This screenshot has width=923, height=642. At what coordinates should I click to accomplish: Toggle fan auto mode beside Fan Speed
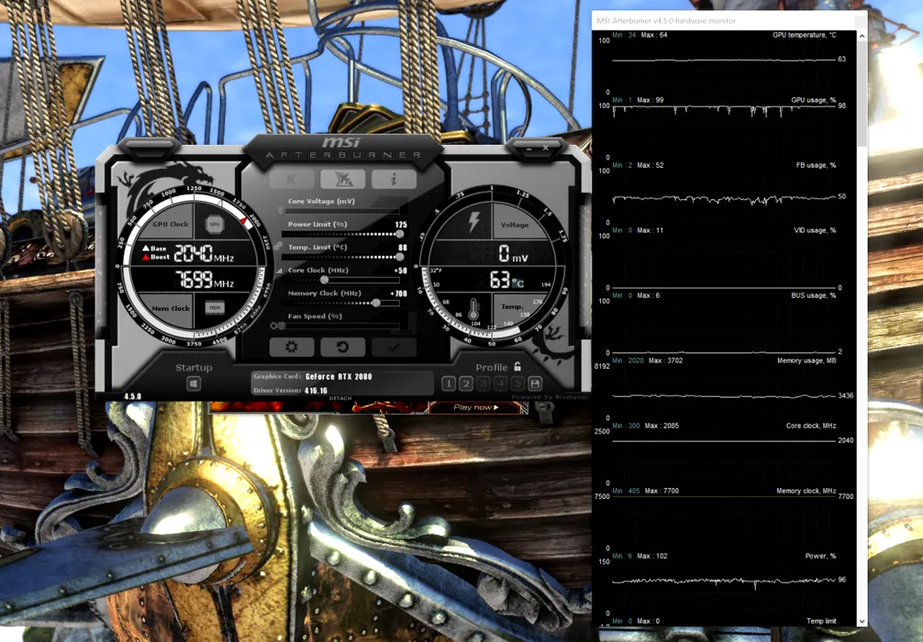[274, 326]
